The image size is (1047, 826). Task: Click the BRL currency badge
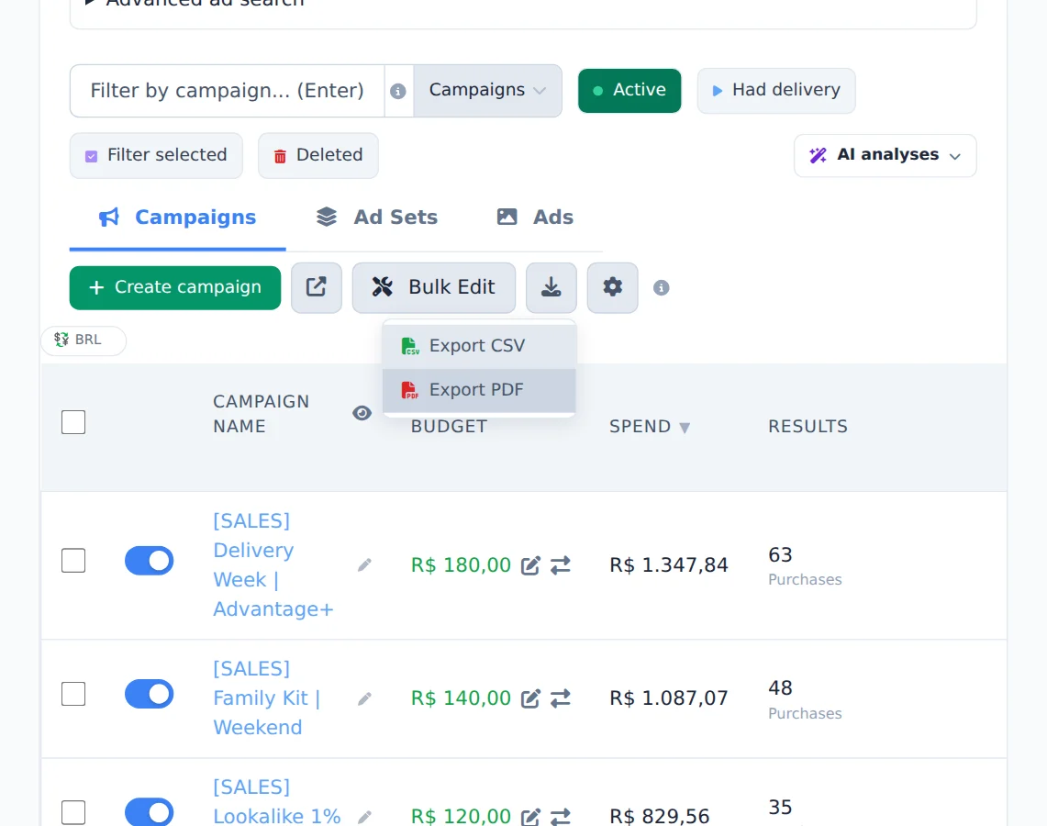[x=84, y=340]
